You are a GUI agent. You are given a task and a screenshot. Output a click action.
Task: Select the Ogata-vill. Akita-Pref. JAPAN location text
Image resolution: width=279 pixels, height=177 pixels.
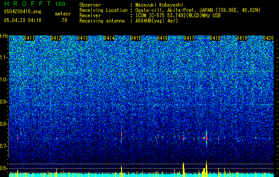(198, 10)
